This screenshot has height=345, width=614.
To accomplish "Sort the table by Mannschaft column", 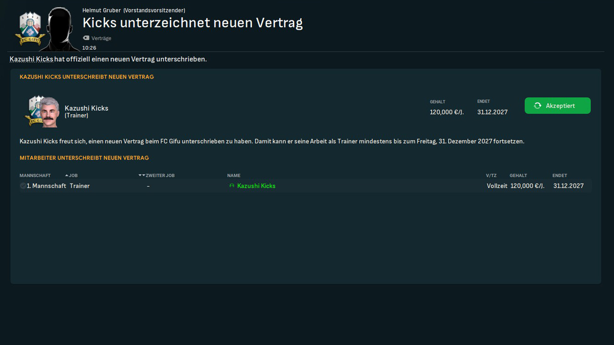I will [x=35, y=175].
